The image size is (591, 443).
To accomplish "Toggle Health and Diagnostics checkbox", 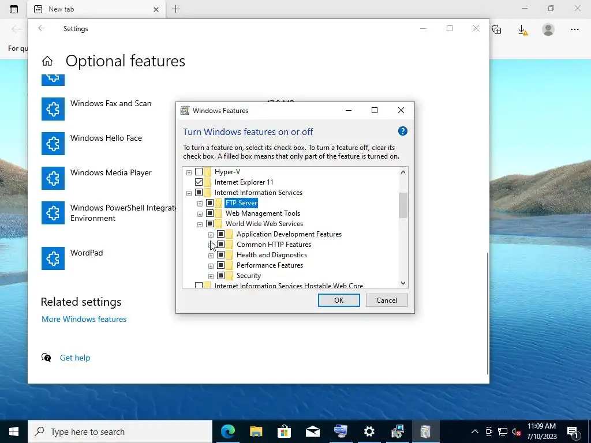I will (x=221, y=255).
